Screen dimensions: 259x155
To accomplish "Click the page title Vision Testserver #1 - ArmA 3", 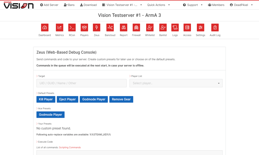I will tap(129, 15).
